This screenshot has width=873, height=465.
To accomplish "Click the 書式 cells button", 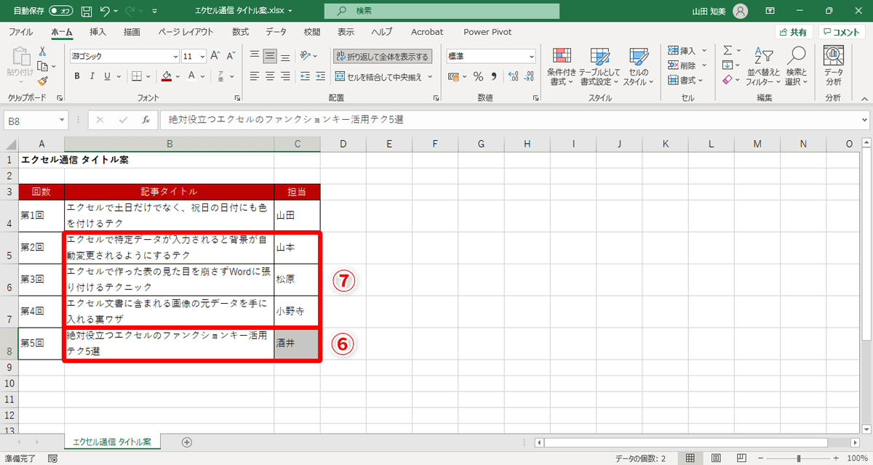I will [687, 80].
